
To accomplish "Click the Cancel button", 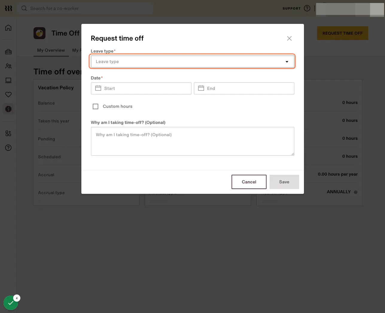I will pyautogui.click(x=249, y=182).
